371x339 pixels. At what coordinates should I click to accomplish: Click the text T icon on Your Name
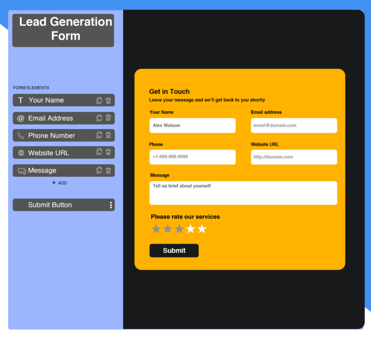[21, 100]
